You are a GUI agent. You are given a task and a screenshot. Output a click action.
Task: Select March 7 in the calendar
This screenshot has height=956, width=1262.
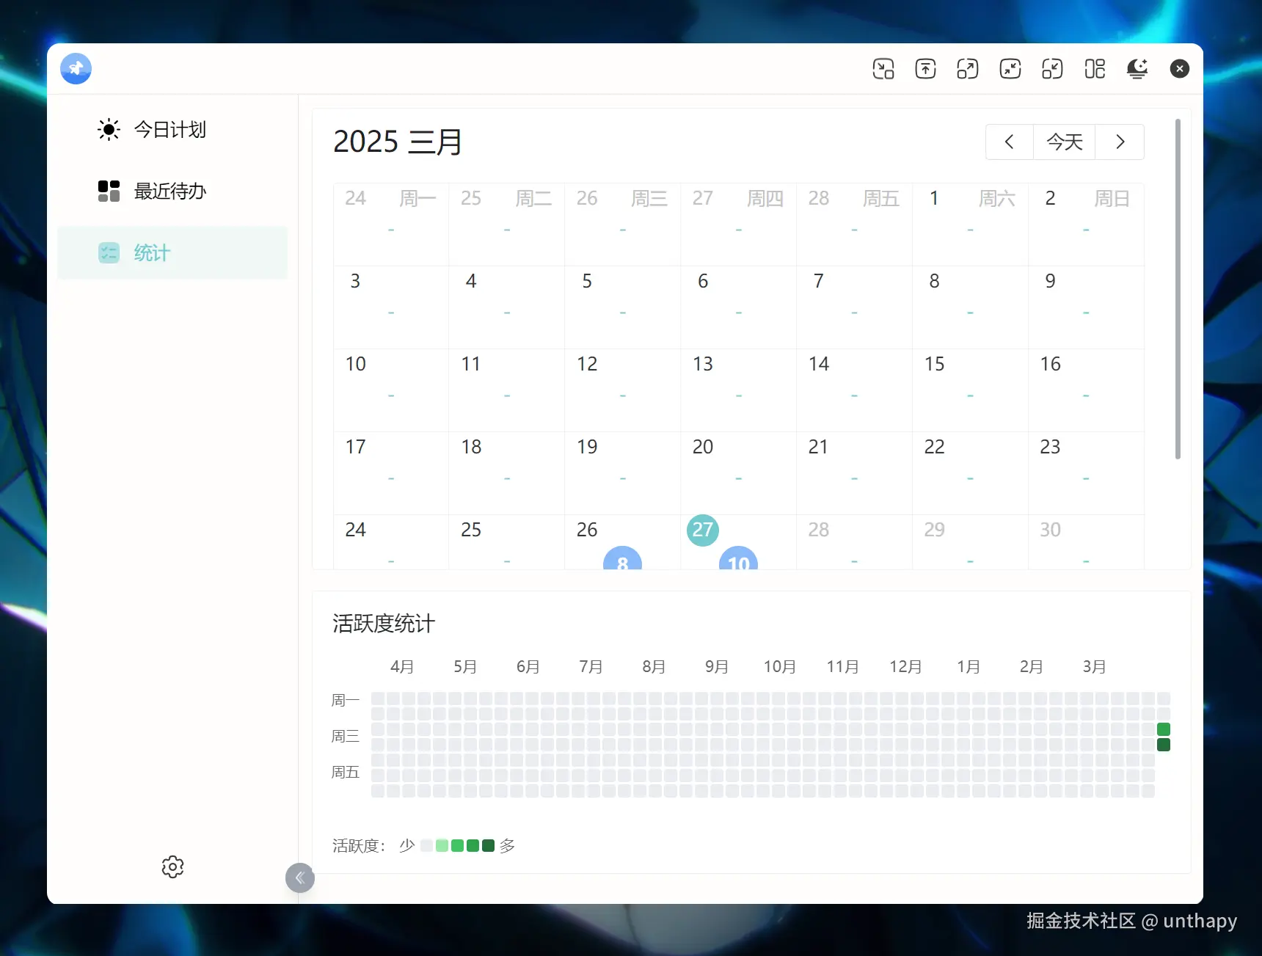[x=855, y=307]
